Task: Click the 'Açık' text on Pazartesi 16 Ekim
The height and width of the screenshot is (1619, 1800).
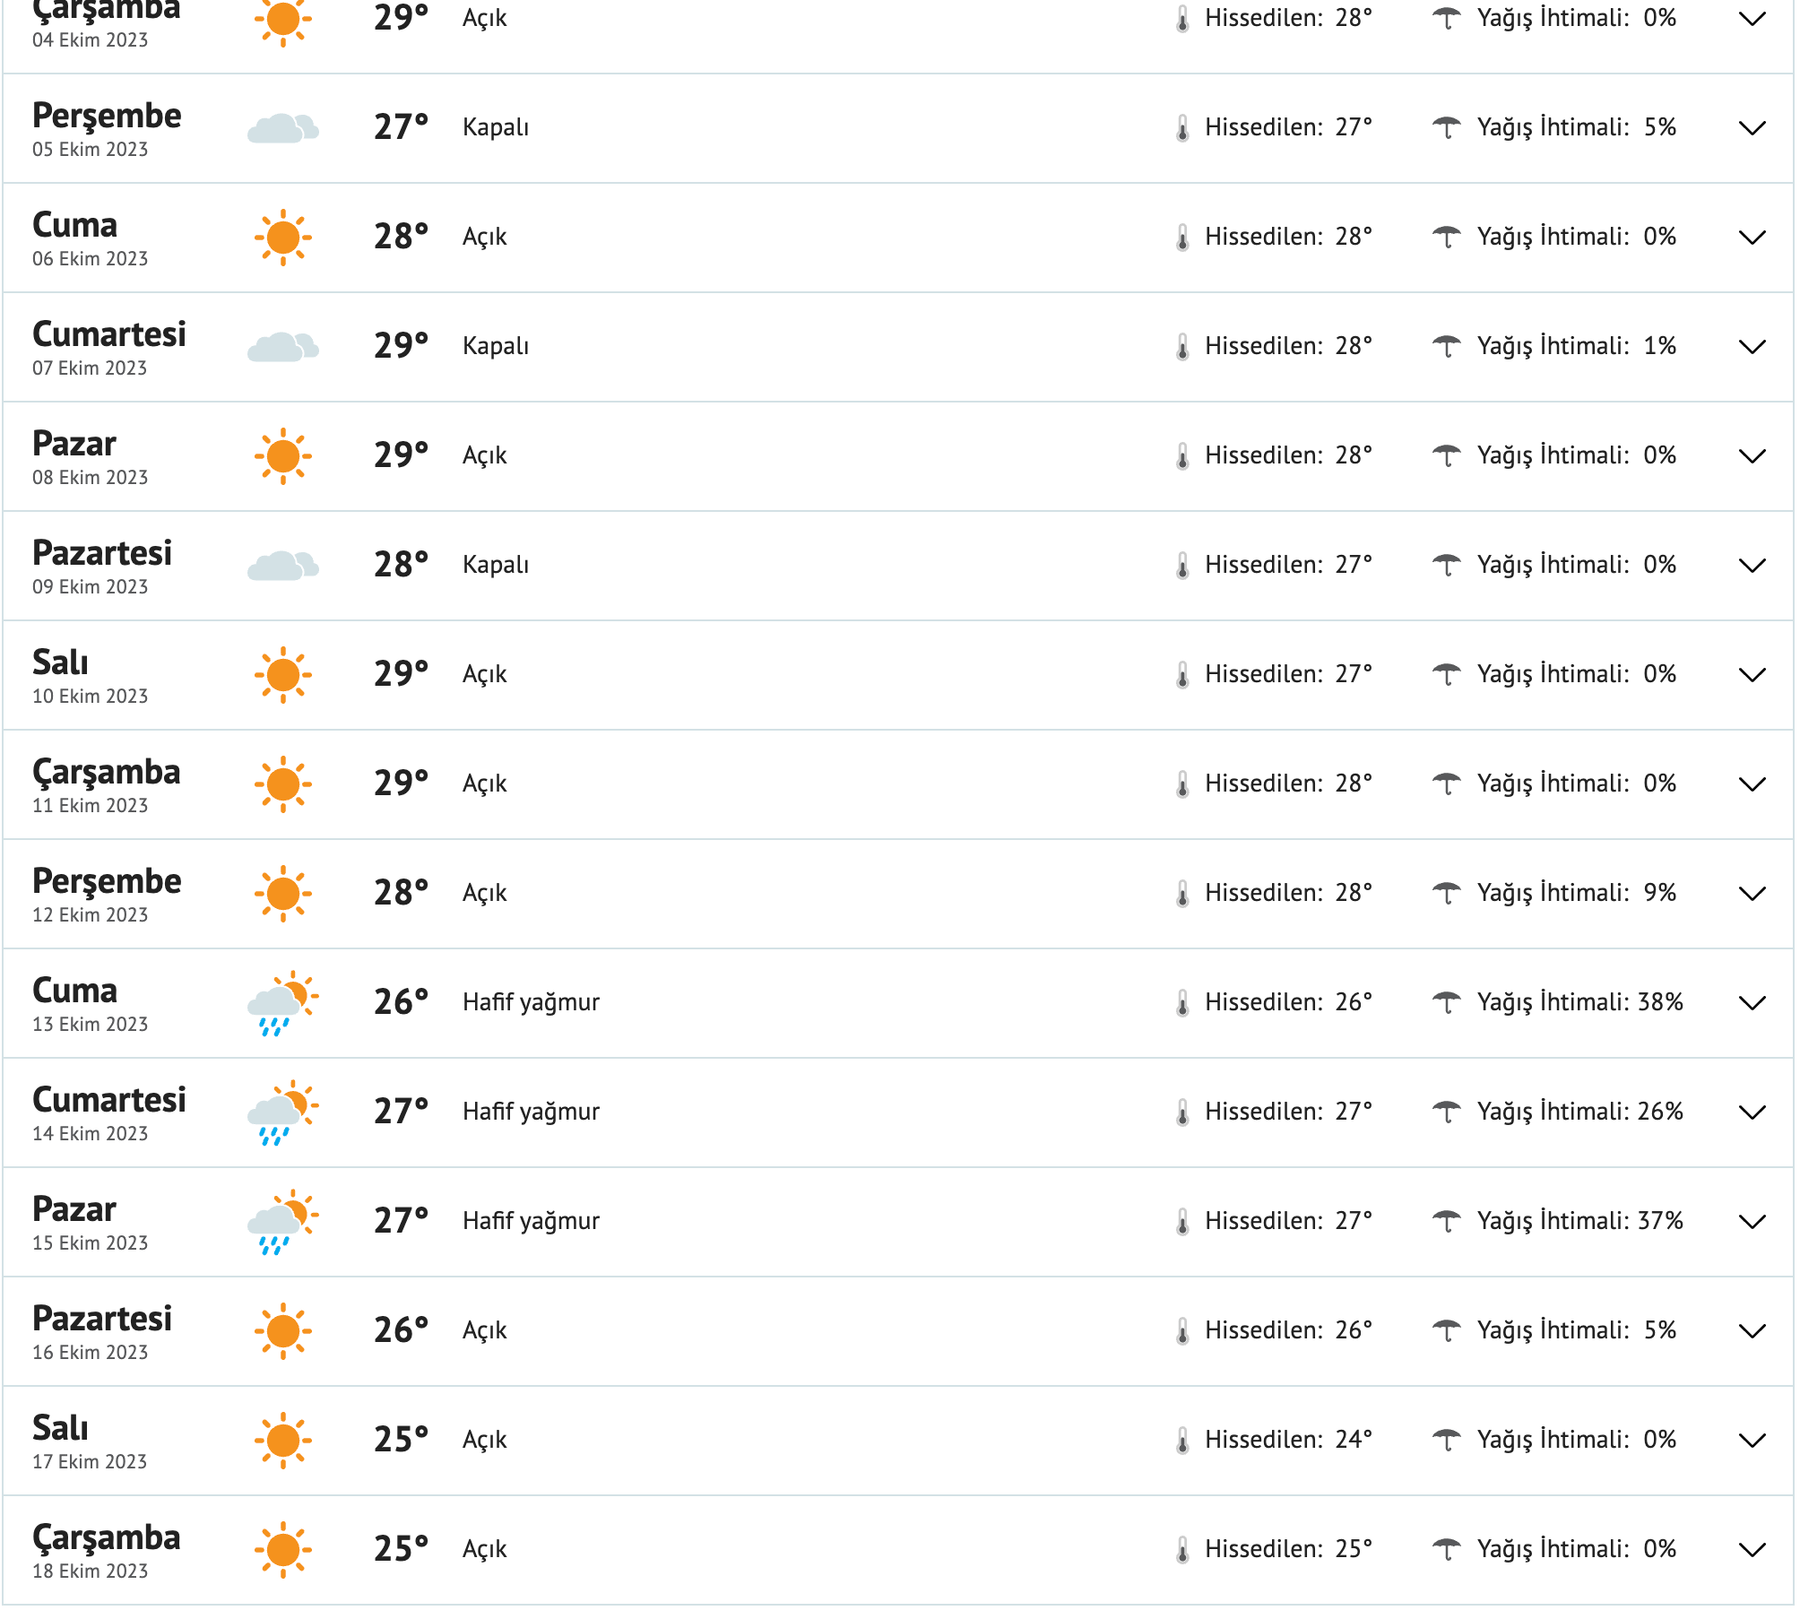Action: (484, 1329)
